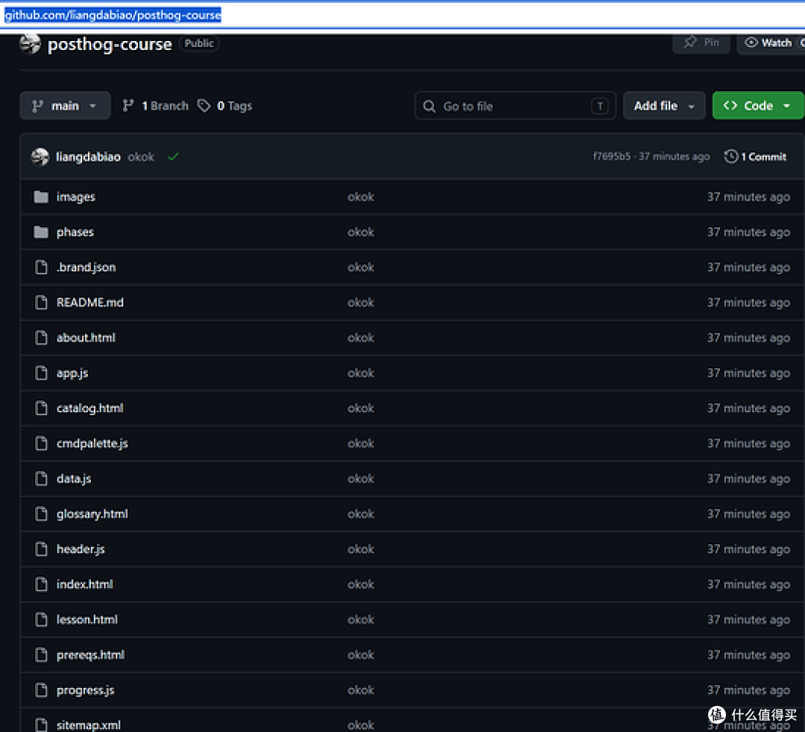Click the browser address bar URL
This screenshot has width=805, height=732.
coord(113,15)
